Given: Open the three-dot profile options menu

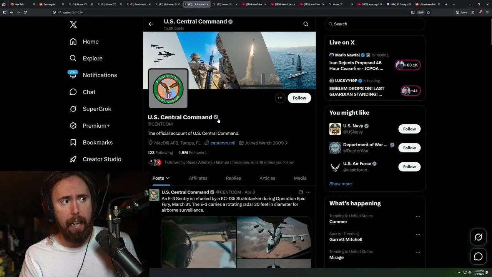Looking at the screenshot, I should (280, 98).
